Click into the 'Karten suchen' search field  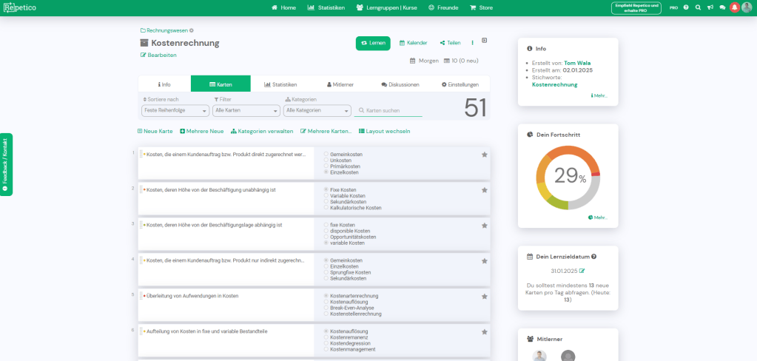point(388,111)
